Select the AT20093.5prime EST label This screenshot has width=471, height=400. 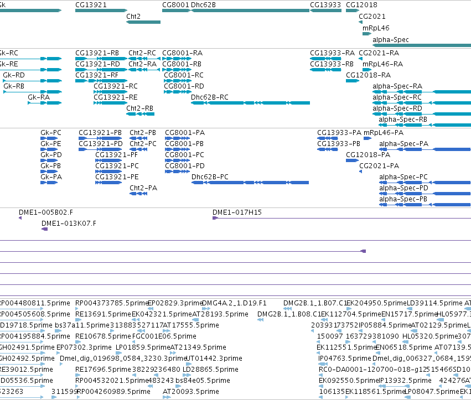(191, 392)
